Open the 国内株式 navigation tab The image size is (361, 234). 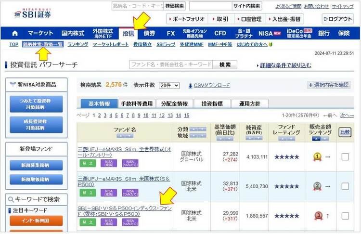tap(73, 33)
